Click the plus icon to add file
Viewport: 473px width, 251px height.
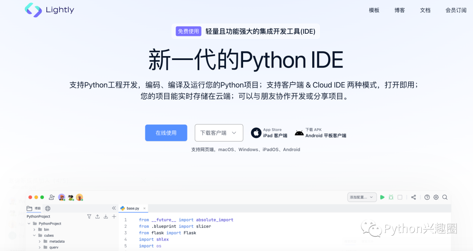pyautogui.click(x=114, y=216)
